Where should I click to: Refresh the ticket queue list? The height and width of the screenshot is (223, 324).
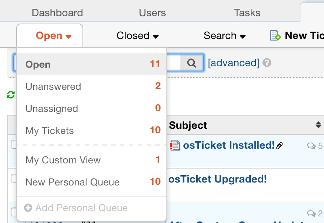click(10, 95)
